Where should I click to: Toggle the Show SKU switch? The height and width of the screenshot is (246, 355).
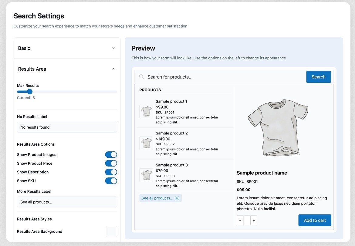click(111, 181)
